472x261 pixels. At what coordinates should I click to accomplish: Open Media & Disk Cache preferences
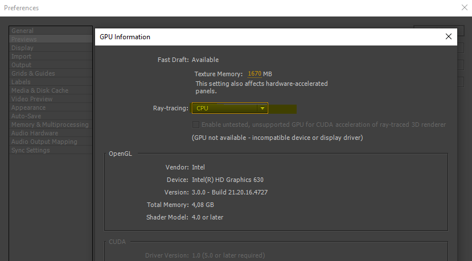tap(51, 90)
